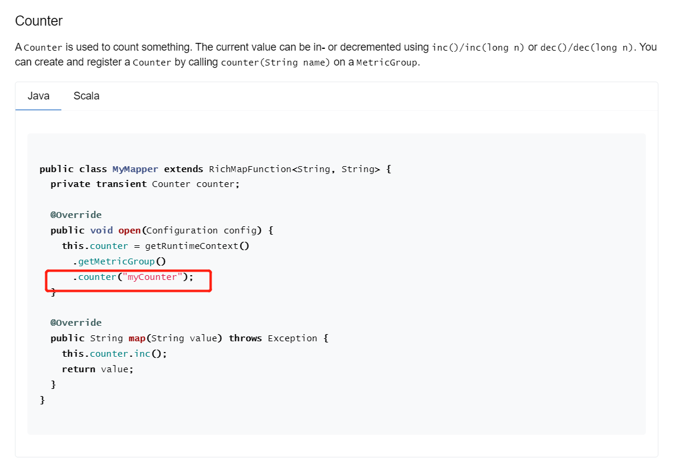Viewport: 687px width, 458px height.
Task: Click the Counter section heading
Action: click(x=39, y=21)
